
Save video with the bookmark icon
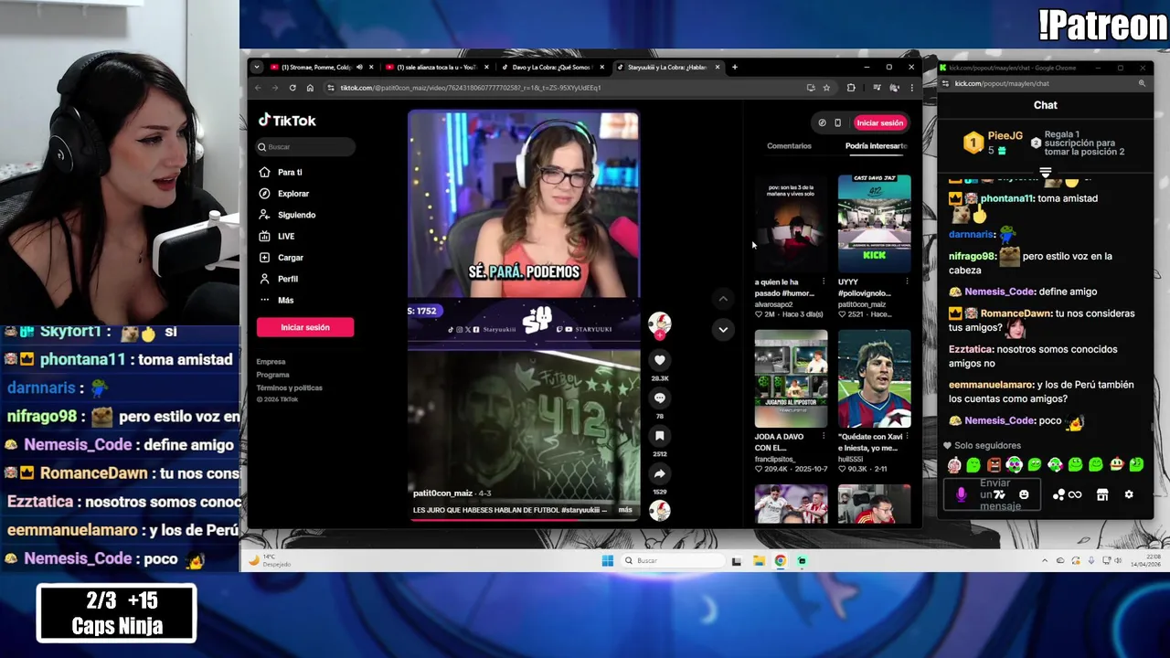pyautogui.click(x=659, y=436)
